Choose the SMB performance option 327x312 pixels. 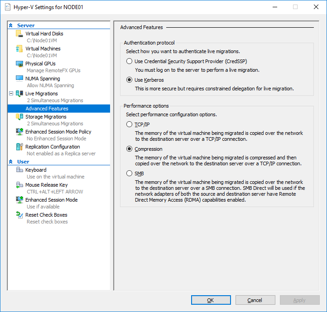[x=129, y=173]
